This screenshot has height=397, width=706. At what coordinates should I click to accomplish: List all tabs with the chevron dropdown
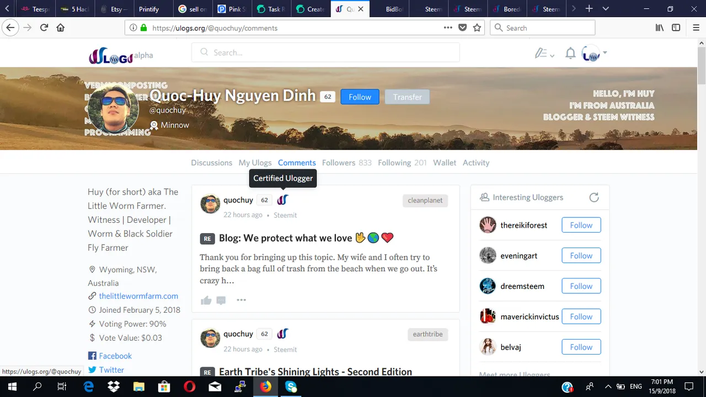[606, 9]
